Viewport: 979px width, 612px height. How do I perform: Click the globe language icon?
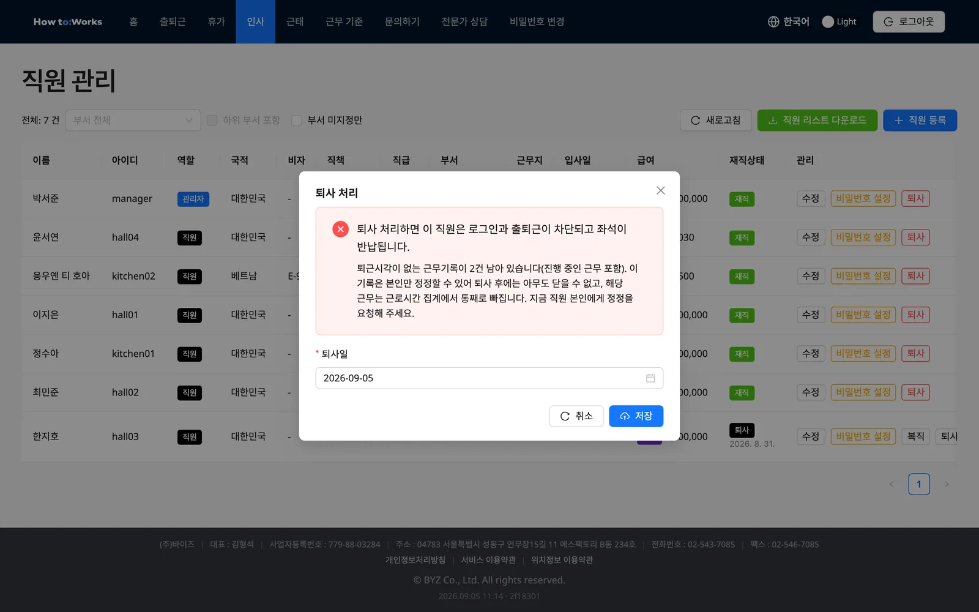773,21
